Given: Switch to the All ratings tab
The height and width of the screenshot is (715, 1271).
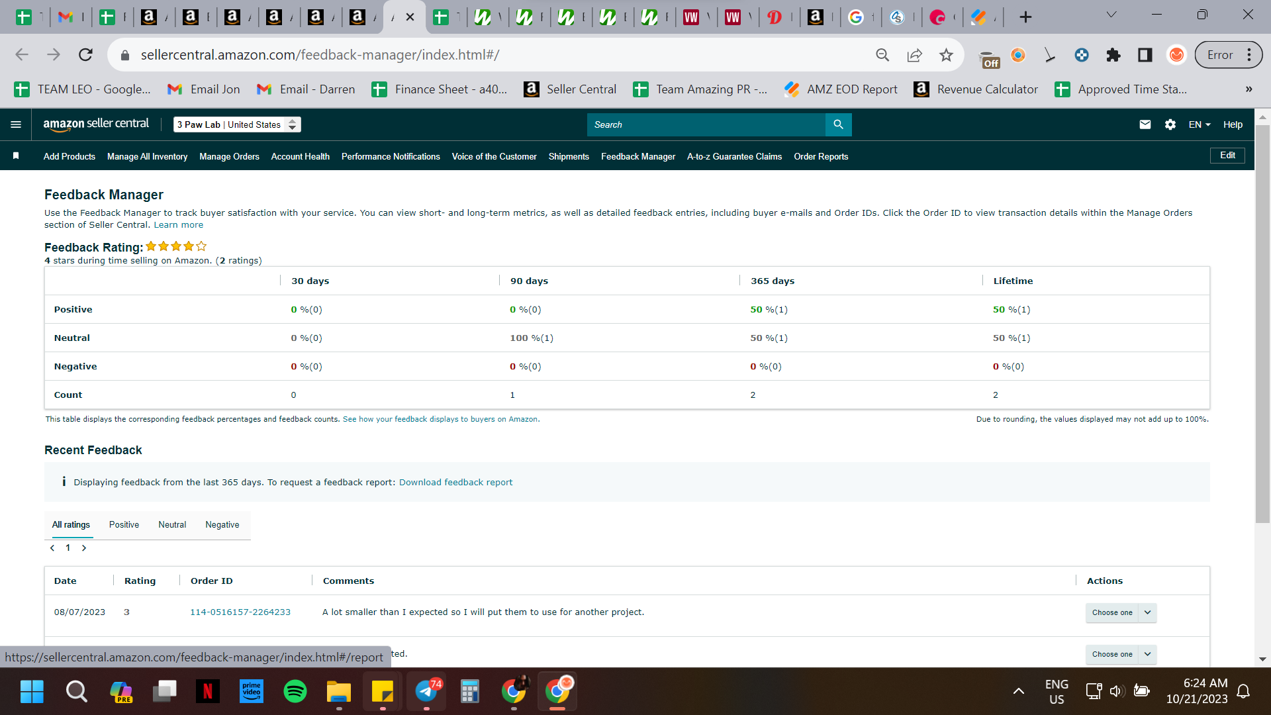Looking at the screenshot, I should 71,524.
